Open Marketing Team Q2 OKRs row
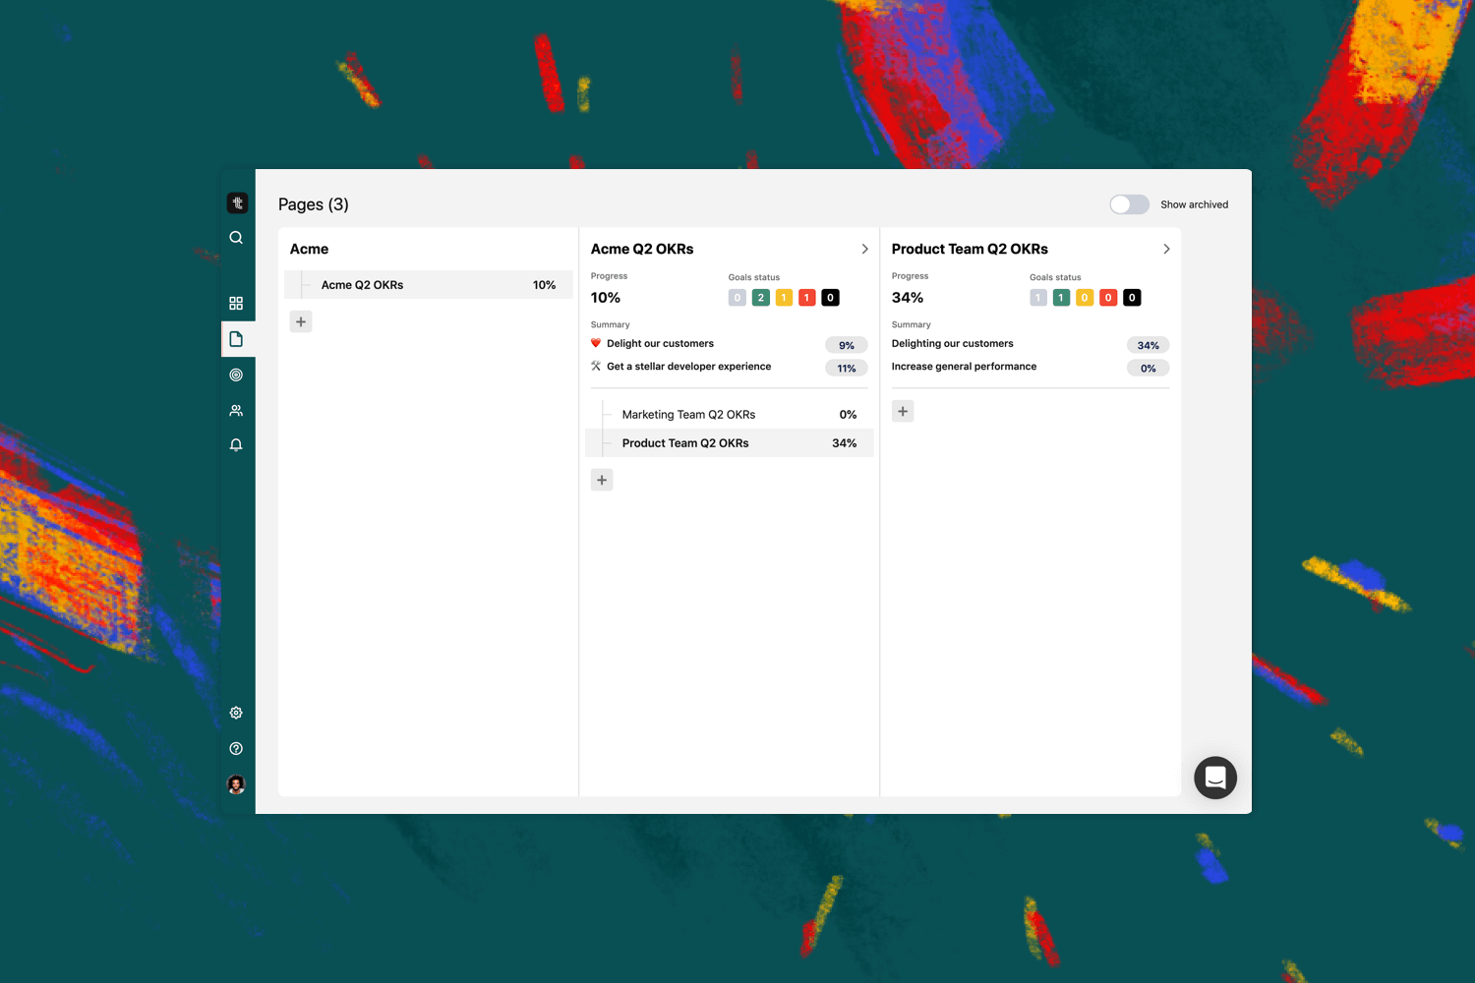Screen dimensions: 1475x983 pos(730,415)
